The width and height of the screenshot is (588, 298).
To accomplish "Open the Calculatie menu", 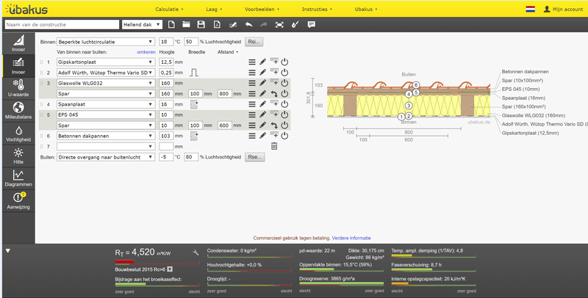I will [169, 9].
